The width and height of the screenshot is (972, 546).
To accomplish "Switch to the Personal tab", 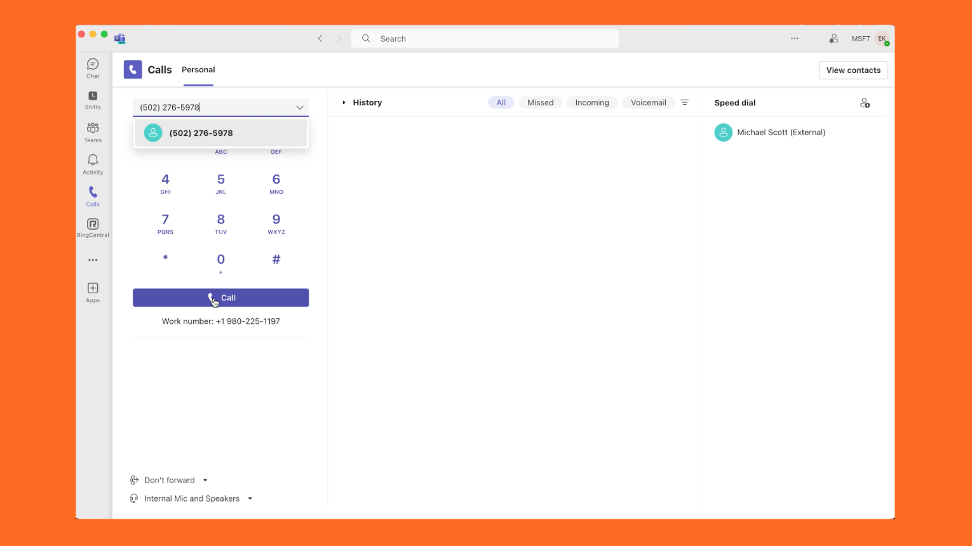I will [x=198, y=70].
